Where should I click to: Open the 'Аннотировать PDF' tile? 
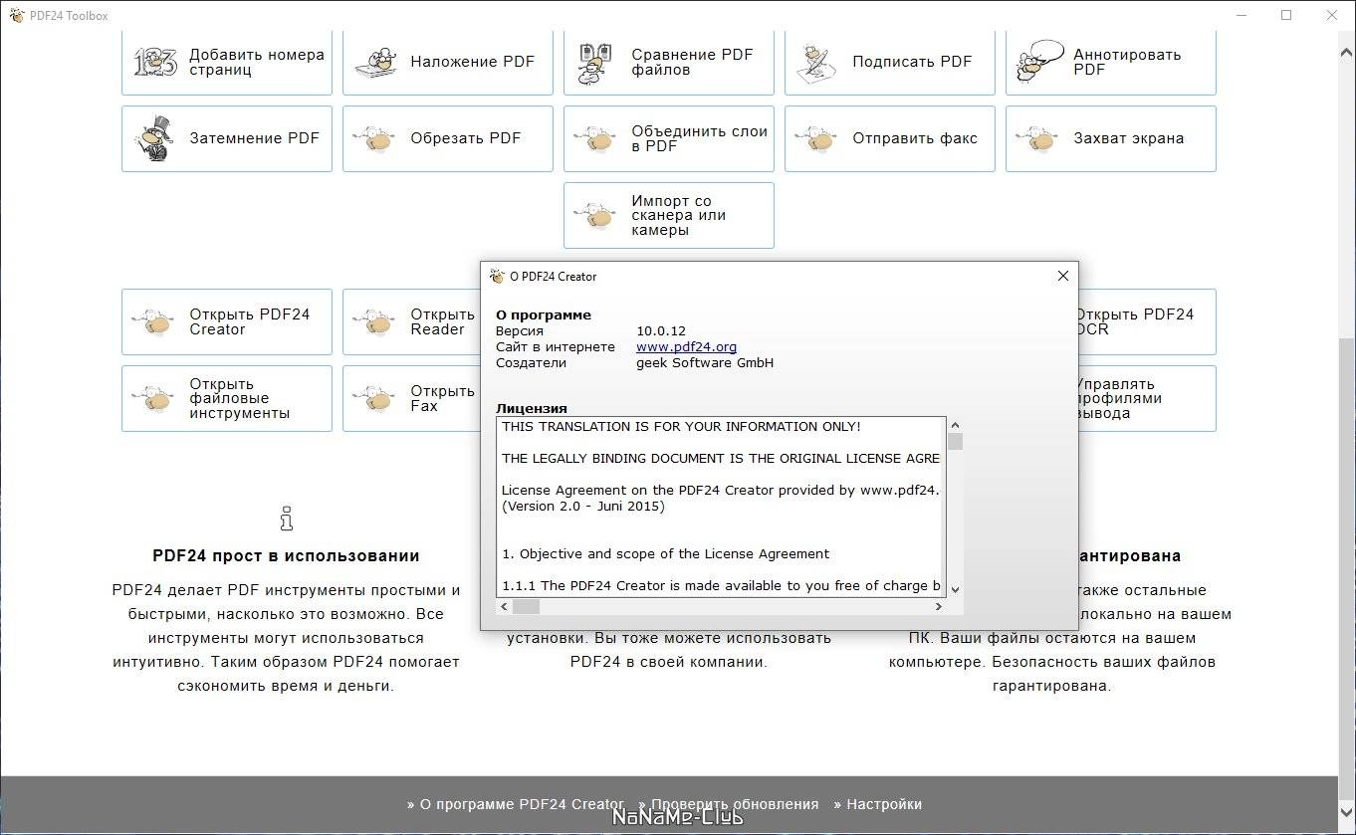[1111, 62]
